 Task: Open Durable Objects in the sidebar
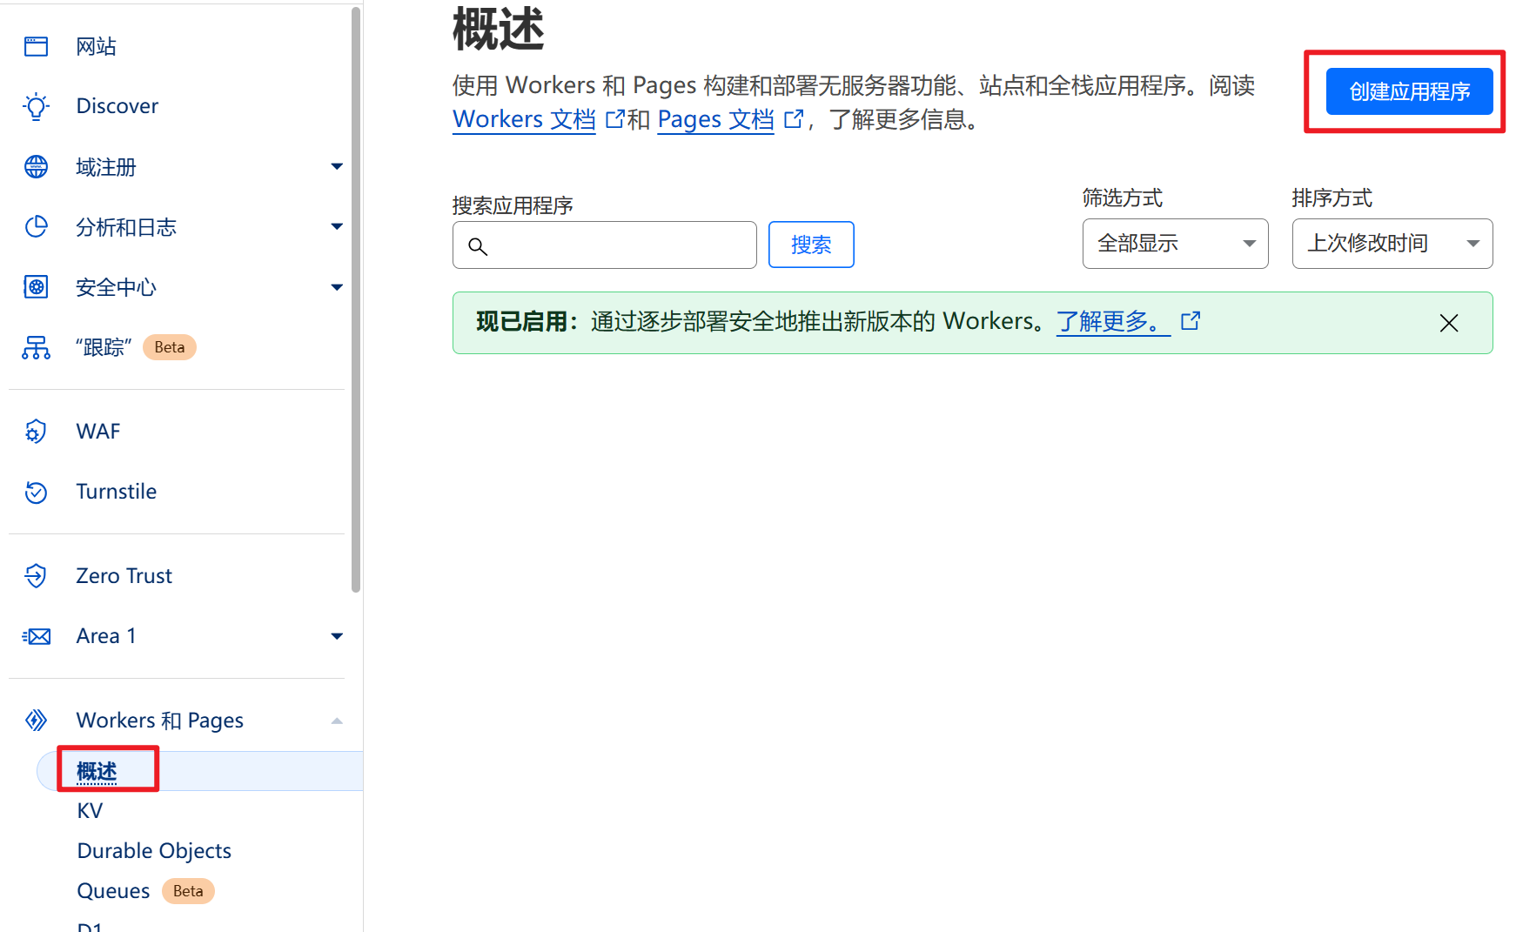154,851
